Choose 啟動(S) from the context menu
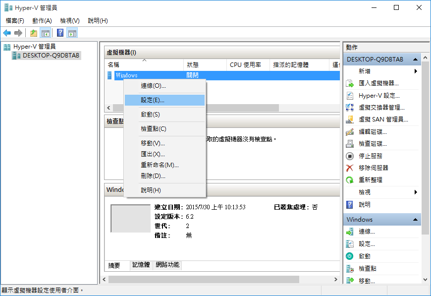The width and height of the screenshot is (431, 296). point(164,115)
